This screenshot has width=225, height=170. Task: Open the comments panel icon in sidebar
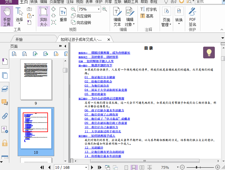pyautogui.click(x=5, y=102)
